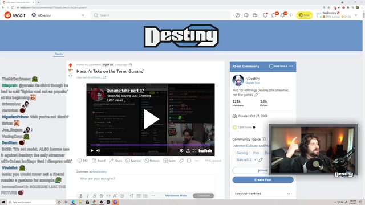365x205 pixels.
Task: Toggle fullscreen on the Twitch clip
Action: 194,150
